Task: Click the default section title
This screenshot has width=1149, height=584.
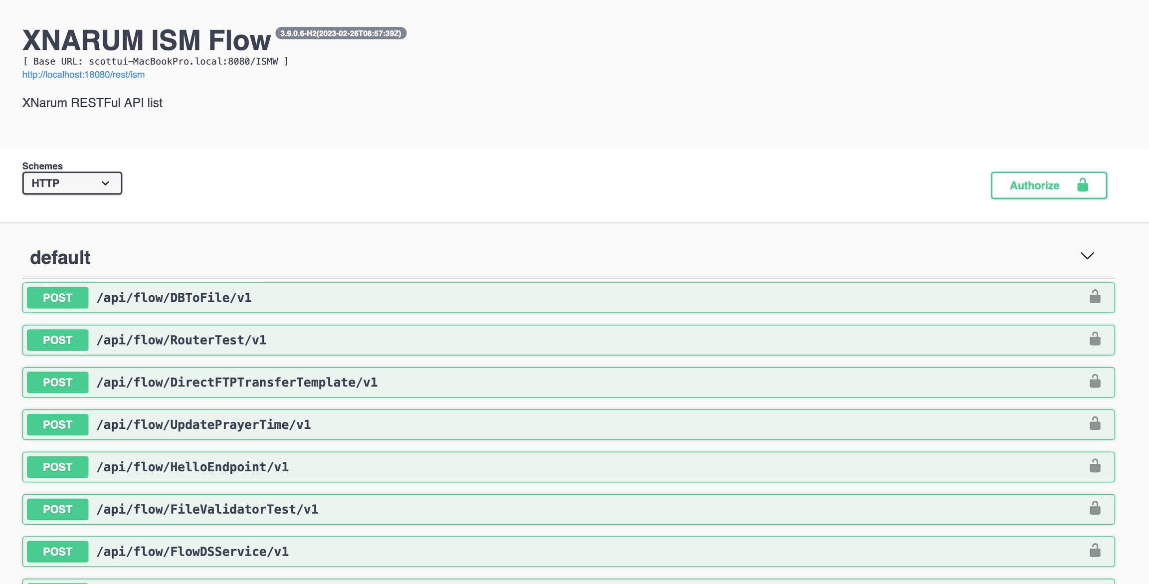Action: (60, 258)
